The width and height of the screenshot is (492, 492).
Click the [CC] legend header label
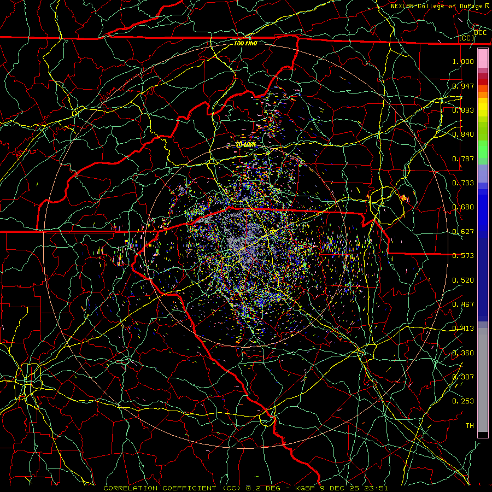pyautogui.click(x=466, y=38)
